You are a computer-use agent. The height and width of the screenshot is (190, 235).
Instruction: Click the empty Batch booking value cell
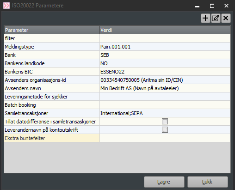165,105
